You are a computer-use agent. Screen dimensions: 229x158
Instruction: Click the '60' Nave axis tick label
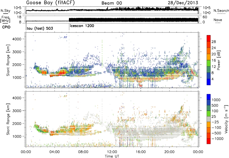click(205, 17)
